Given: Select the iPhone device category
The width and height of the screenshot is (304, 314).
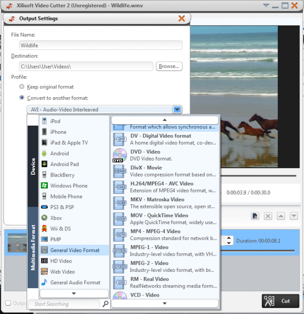Looking at the screenshot, I should (x=74, y=132).
